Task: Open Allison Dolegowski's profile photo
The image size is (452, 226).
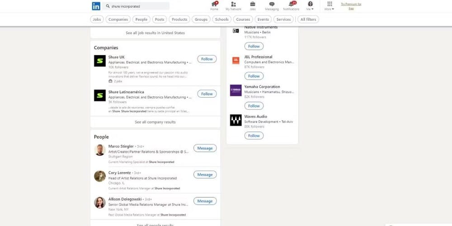Action: pyautogui.click(x=100, y=202)
